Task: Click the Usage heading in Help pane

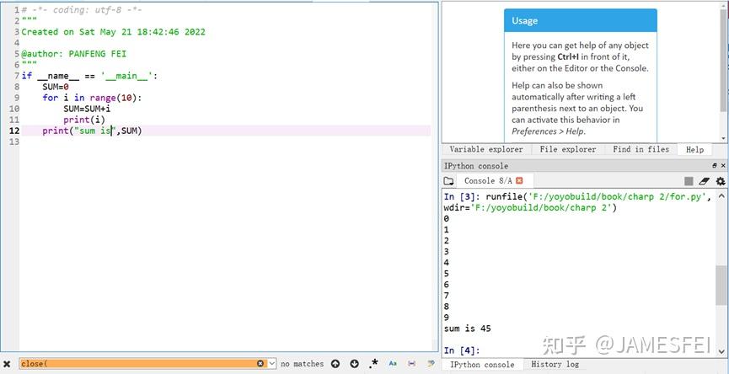Action: (524, 20)
